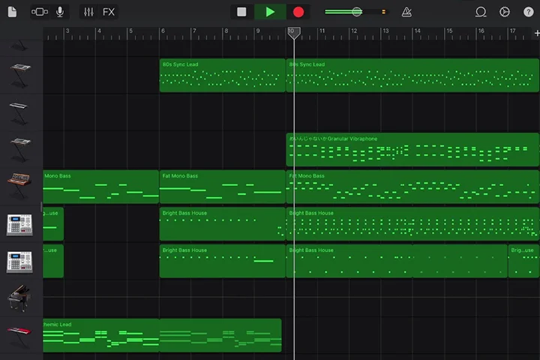Tap bar 4 on the ruler

pyautogui.click(x=99, y=31)
